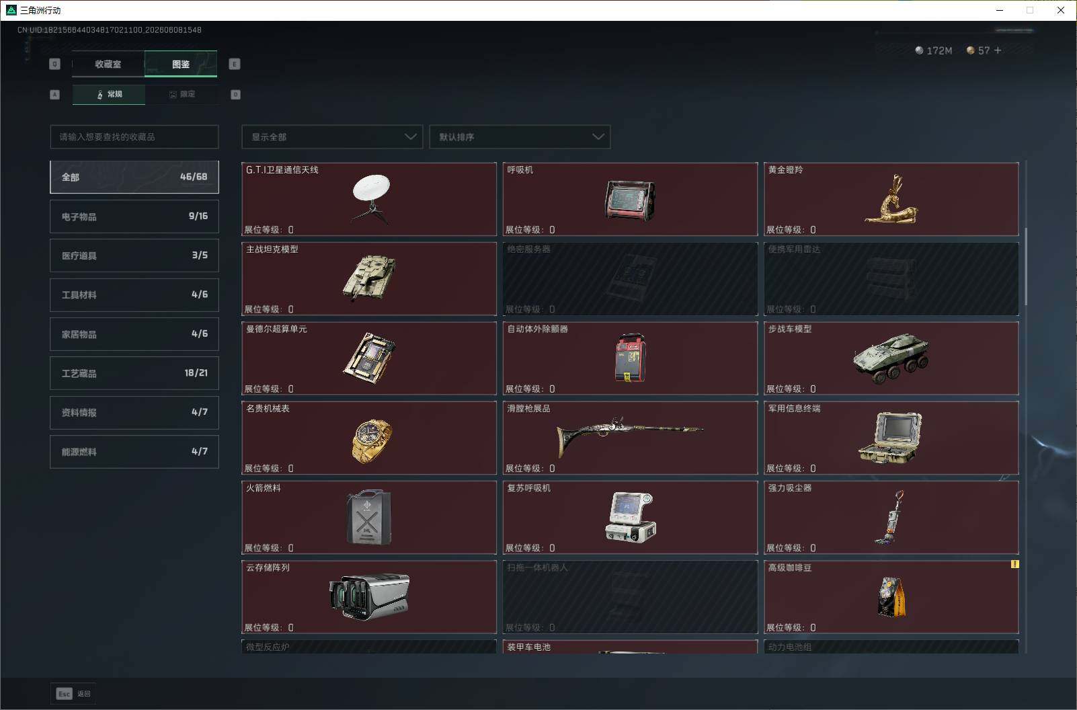The height and width of the screenshot is (710, 1077).
Task: Click the Esc 返回 button
Action: (73, 693)
